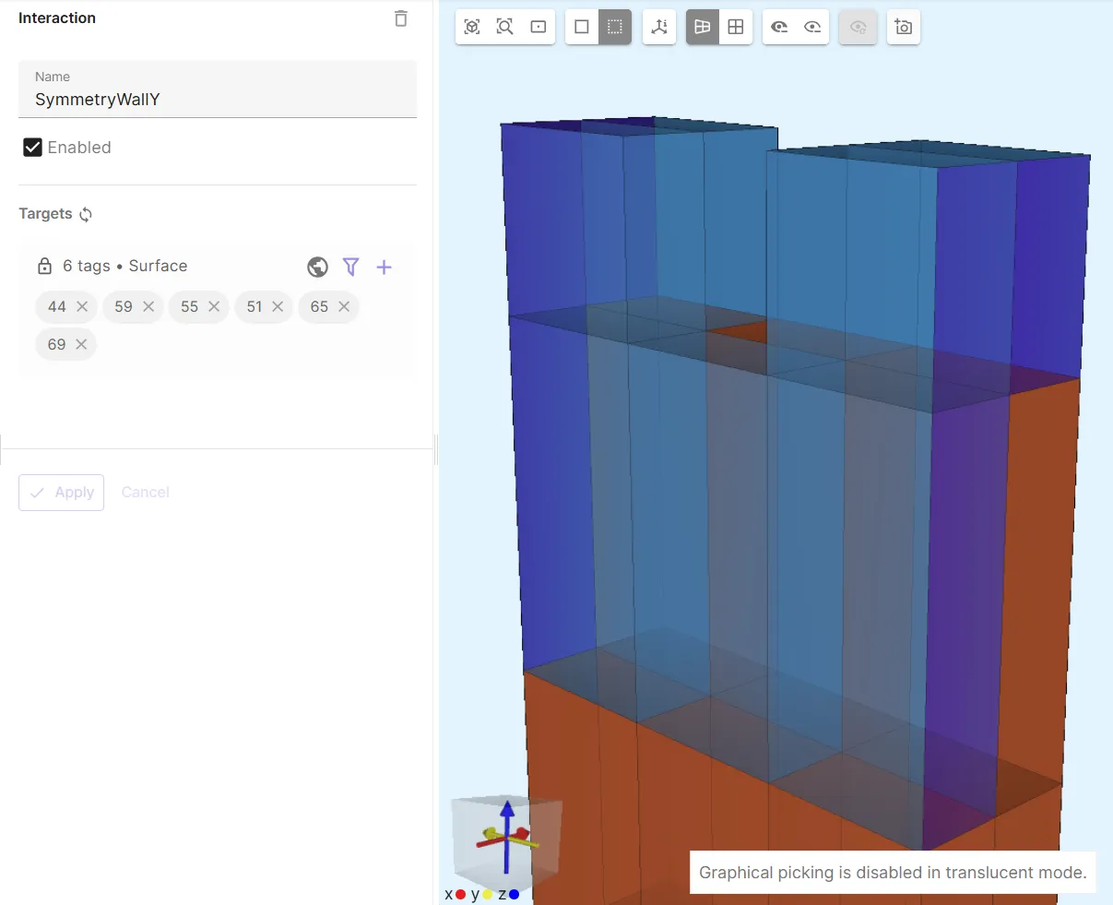1113x905 pixels.
Task: Click the zoom-to-selection magnifier icon
Action: pyautogui.click(x=505, y=27)
